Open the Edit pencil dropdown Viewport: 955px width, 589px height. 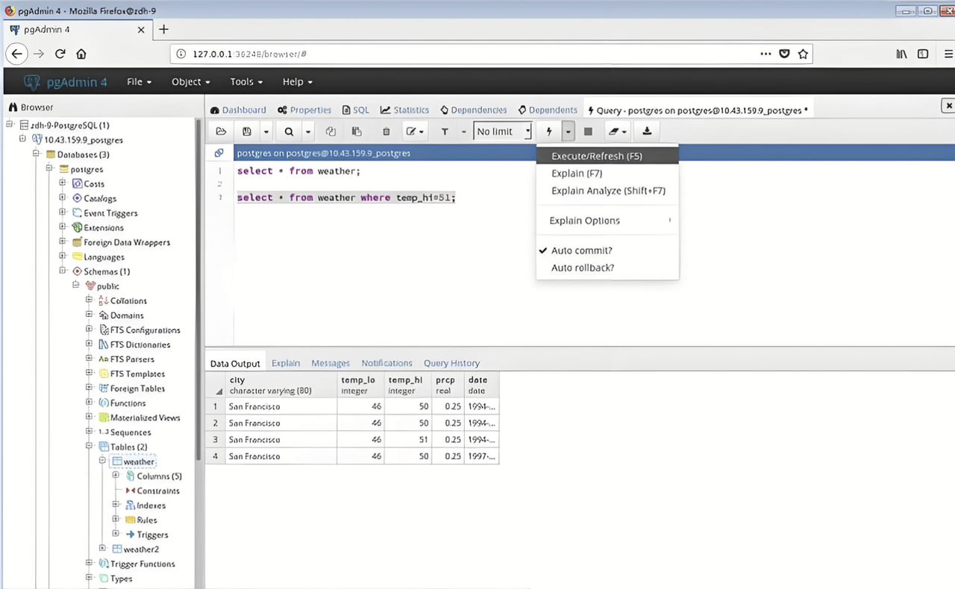point(414,131)
